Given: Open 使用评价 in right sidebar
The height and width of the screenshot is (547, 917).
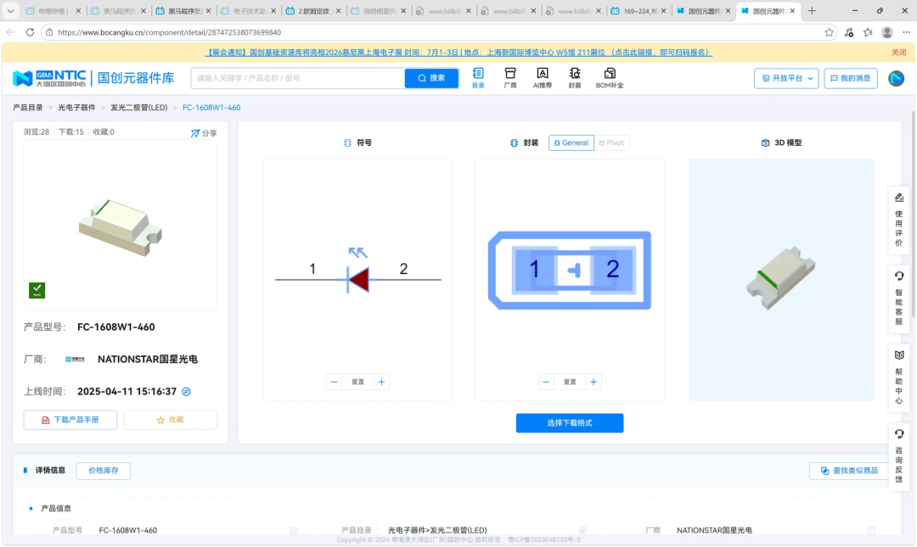Looking at the screenshot, I should click(x=899, y=220).
